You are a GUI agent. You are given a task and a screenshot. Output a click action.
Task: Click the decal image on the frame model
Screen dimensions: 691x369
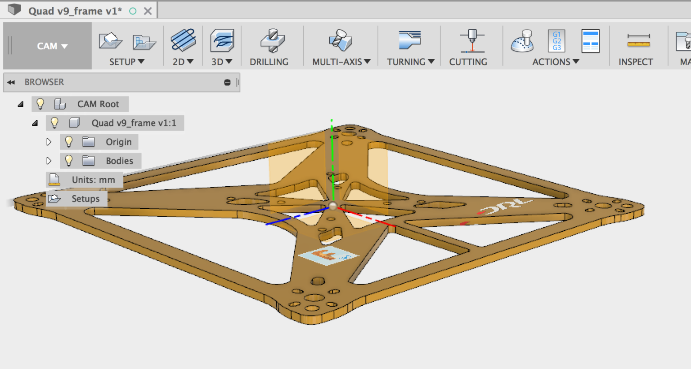(x=328, y=255)
